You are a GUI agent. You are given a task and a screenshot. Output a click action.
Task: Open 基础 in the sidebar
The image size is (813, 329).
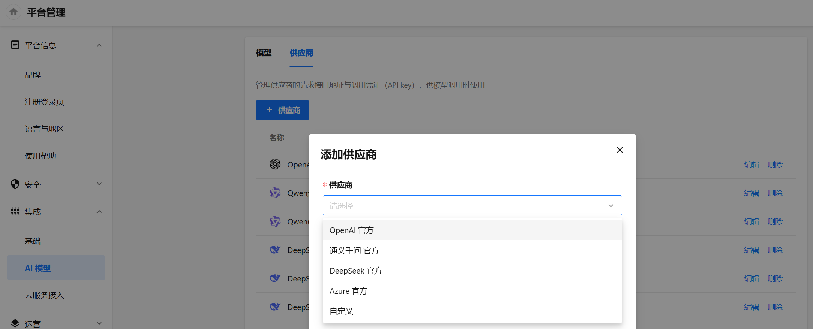point(33,241)
